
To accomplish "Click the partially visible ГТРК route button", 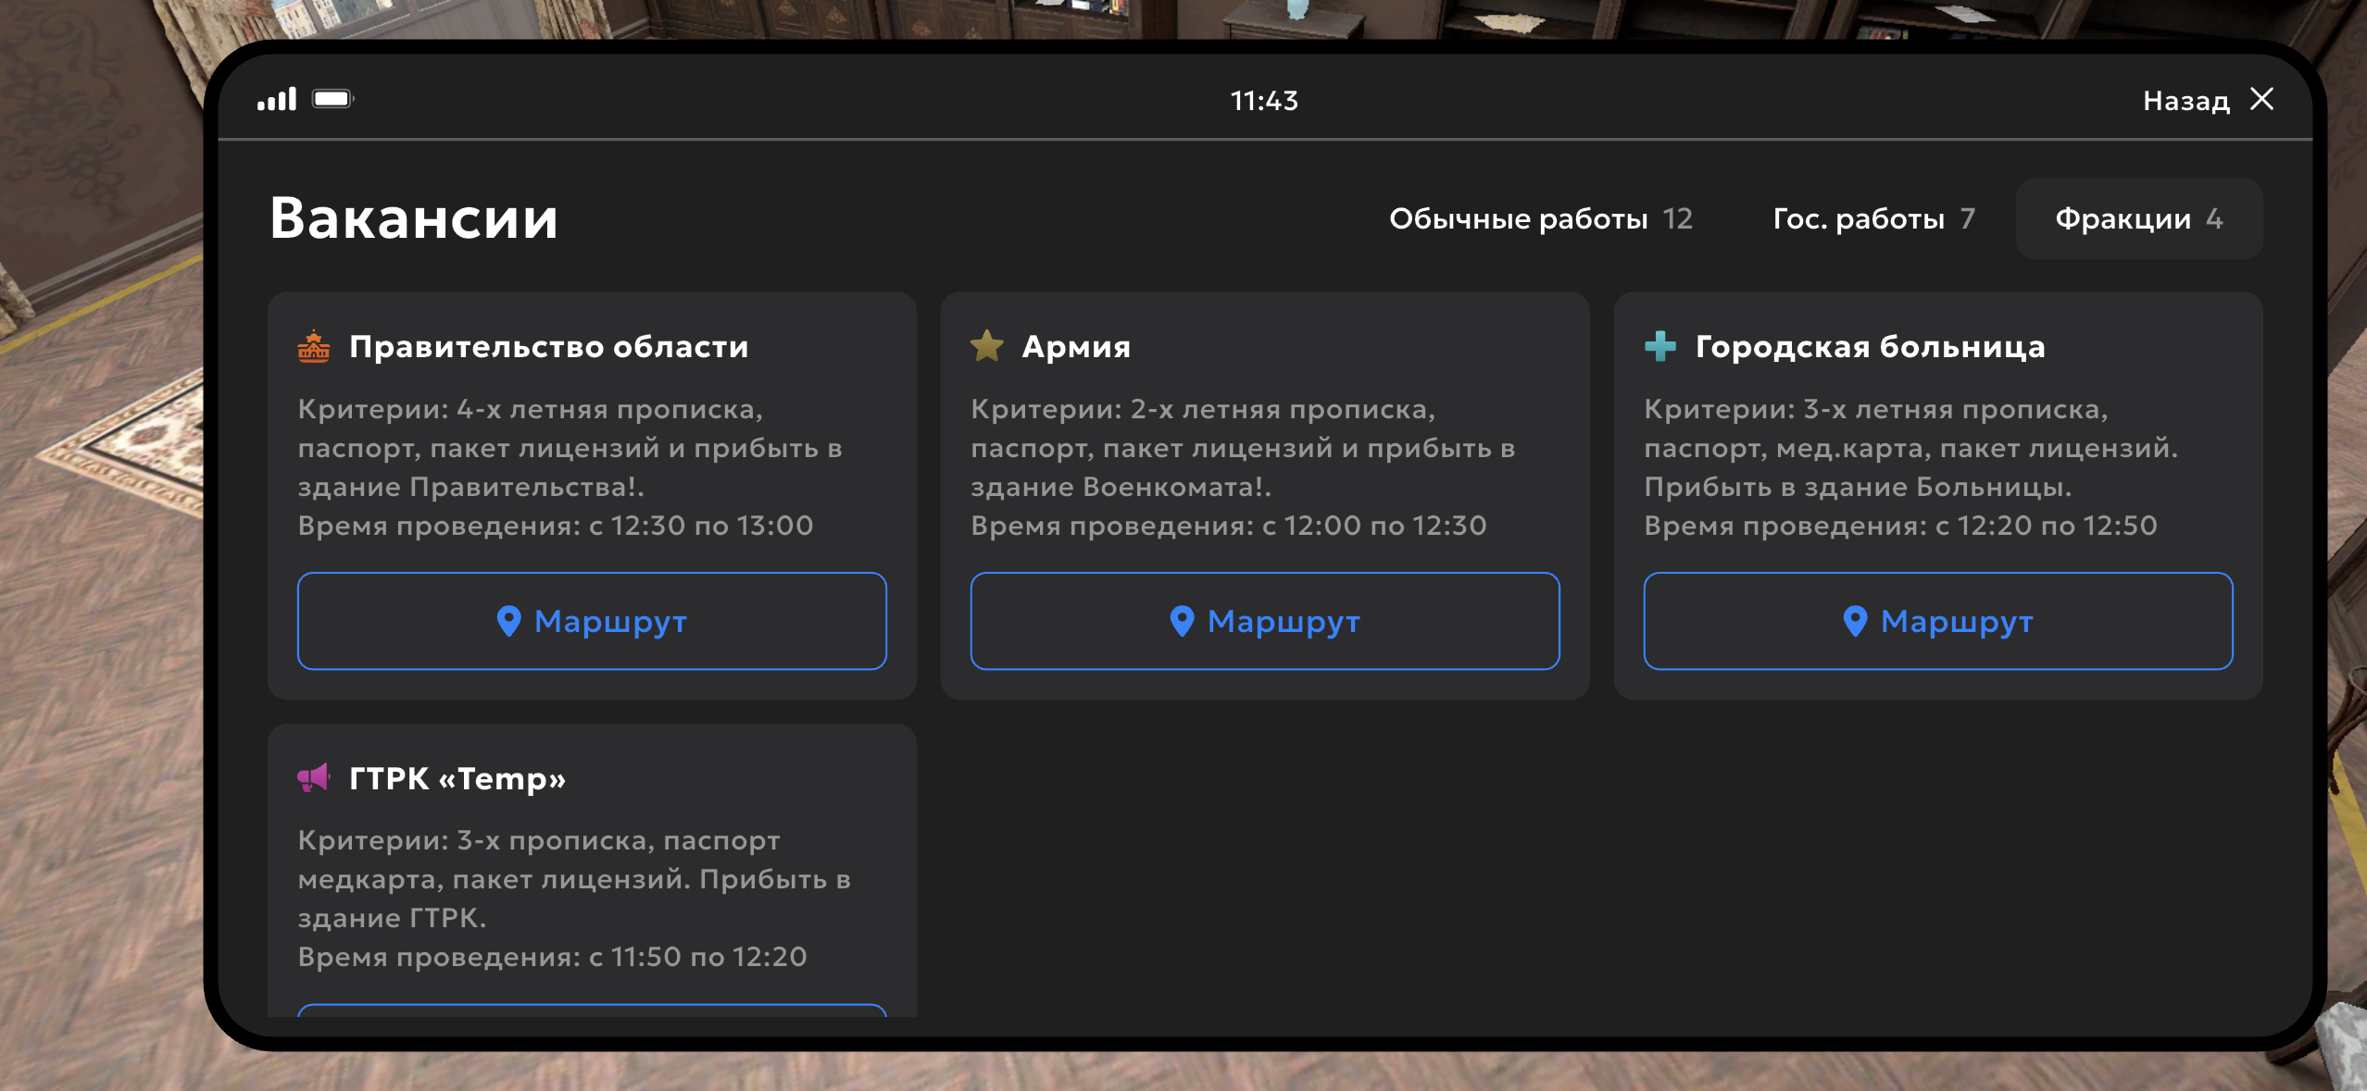I will coord(592,1010).
